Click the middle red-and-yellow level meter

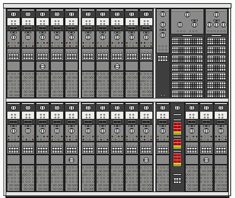(x=177, y=144)
